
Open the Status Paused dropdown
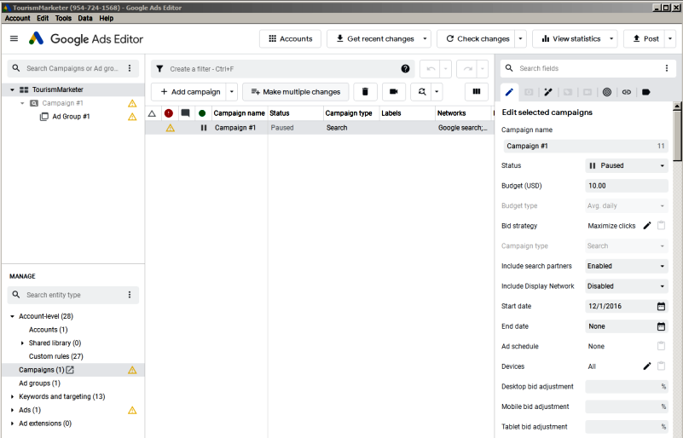click(627, 165)
